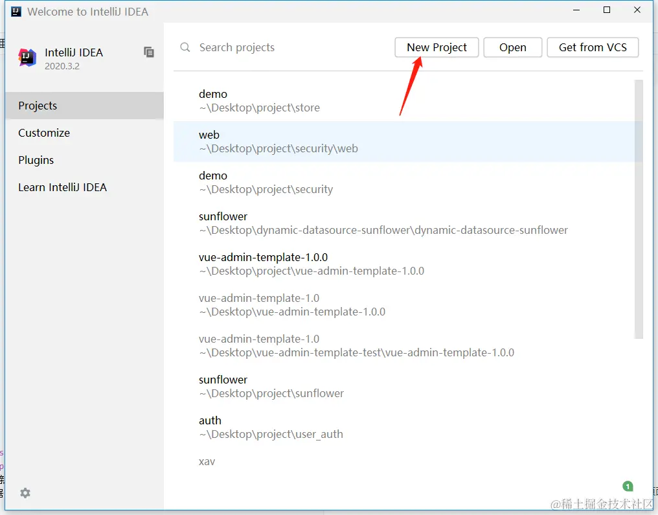Maximize the Welcome window
Image resolution: width=658 pixels, height=515 pixels.
[607, 10]
